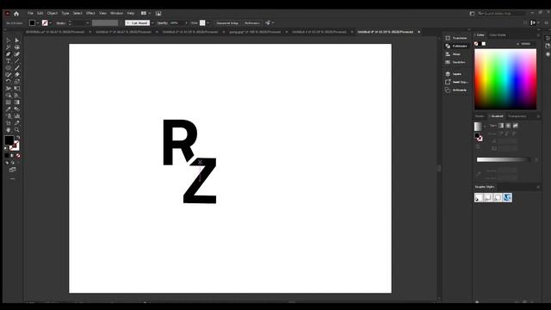Open the Artboards panel
Viewport: 551px width, 310px height.
(x=456, y=90)
